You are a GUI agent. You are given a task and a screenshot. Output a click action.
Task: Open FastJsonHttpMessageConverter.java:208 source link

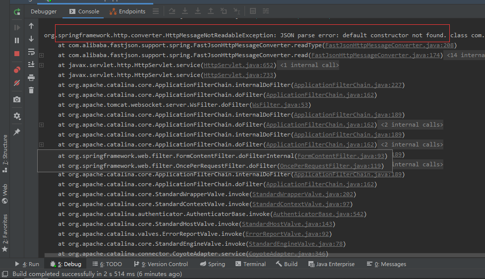point(389,45)
